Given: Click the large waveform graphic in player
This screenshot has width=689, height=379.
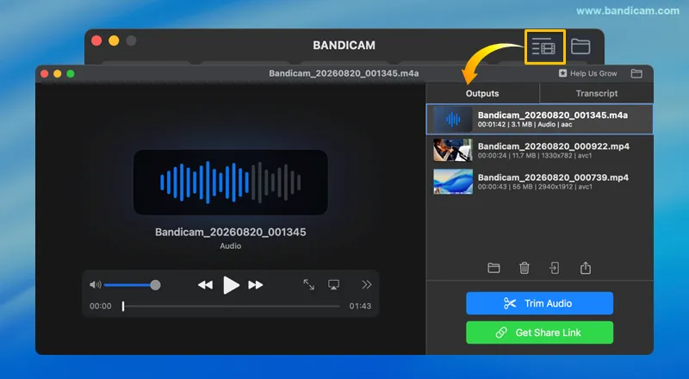Looking at the screenshot, I should coord(230,182).
